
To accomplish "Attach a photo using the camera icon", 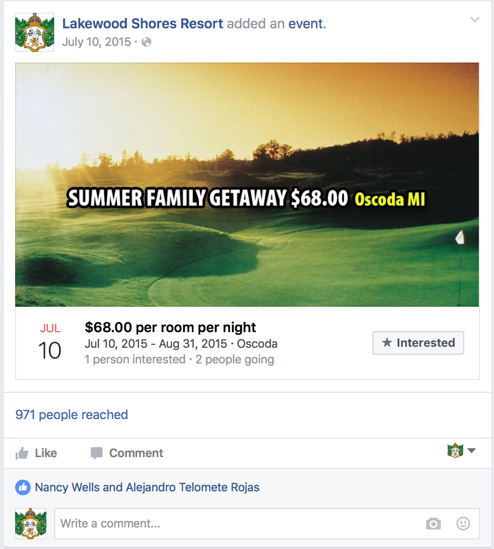I will (x=433, y=524).
